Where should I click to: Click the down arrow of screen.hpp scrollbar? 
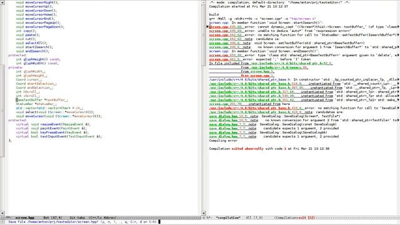tap(2, 213)
